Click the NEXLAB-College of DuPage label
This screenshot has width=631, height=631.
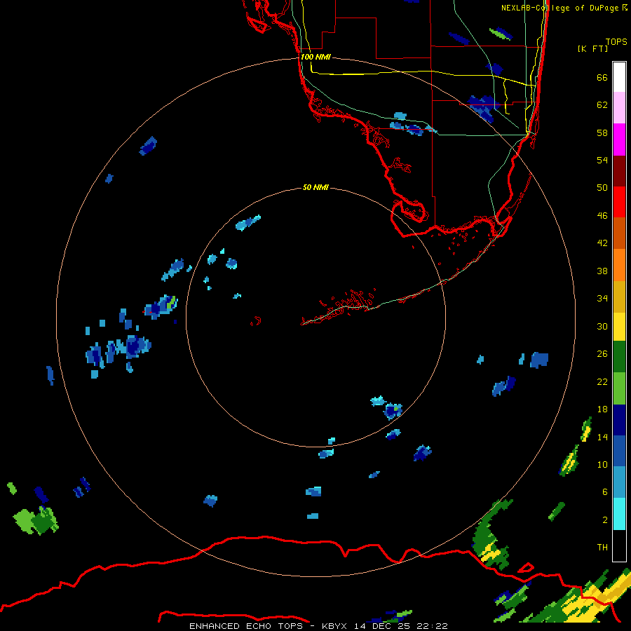point(564,8)
